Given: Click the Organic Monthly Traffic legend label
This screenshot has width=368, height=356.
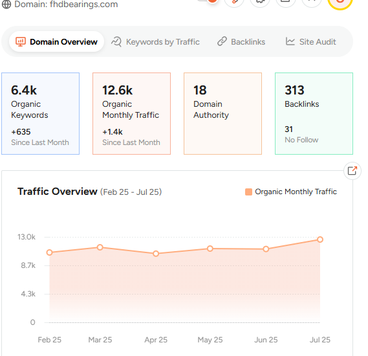Looking at the screenshot, I should [x=296, y=192].
